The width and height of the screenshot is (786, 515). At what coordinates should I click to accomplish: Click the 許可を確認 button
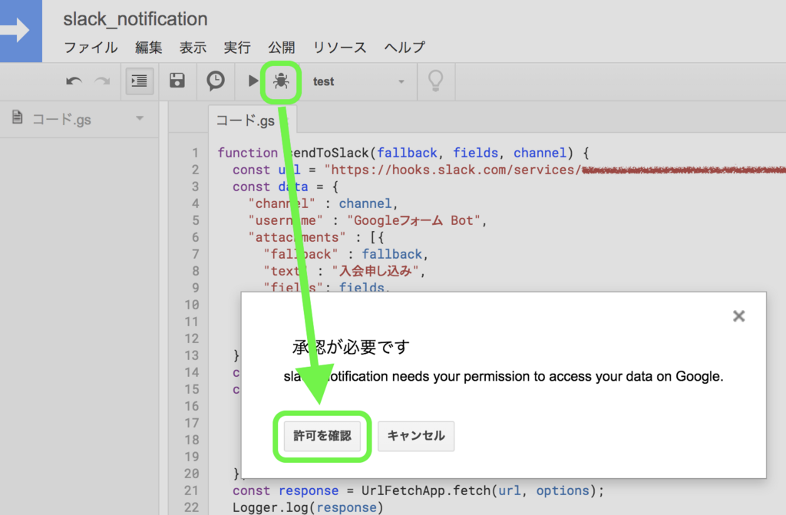click(322, 436)
